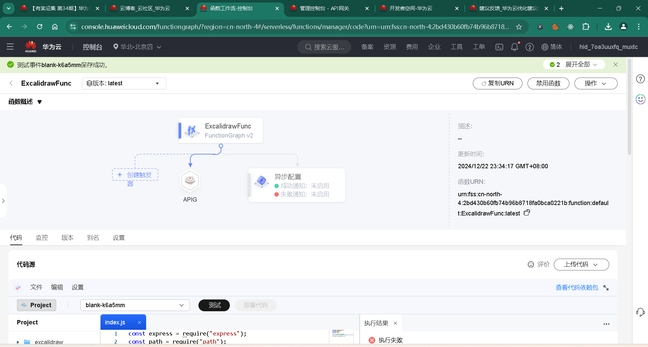Open the notifications bell
648x347 pixels.
[514, 47]
